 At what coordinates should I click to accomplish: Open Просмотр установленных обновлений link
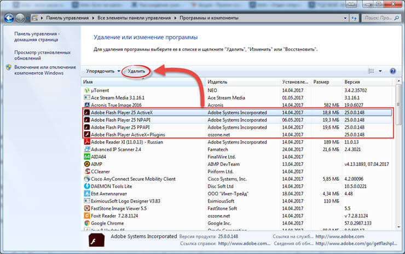point(42,55)
